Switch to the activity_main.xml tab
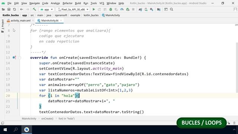238x134 pixels. pyautogui.click(x=20, y=20)
